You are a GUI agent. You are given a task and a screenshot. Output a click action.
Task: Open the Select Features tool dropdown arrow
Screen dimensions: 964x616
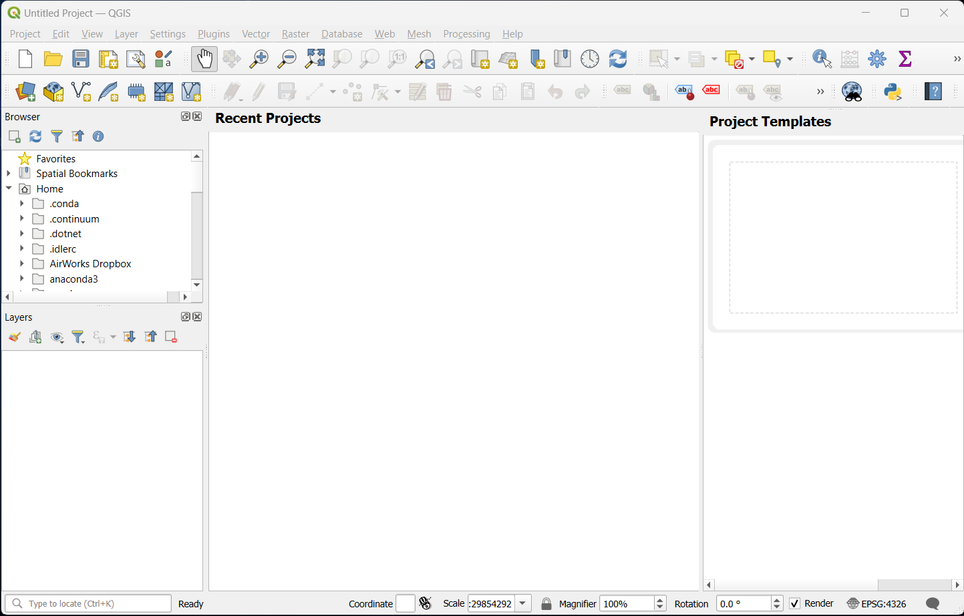(x=677, y=59)
